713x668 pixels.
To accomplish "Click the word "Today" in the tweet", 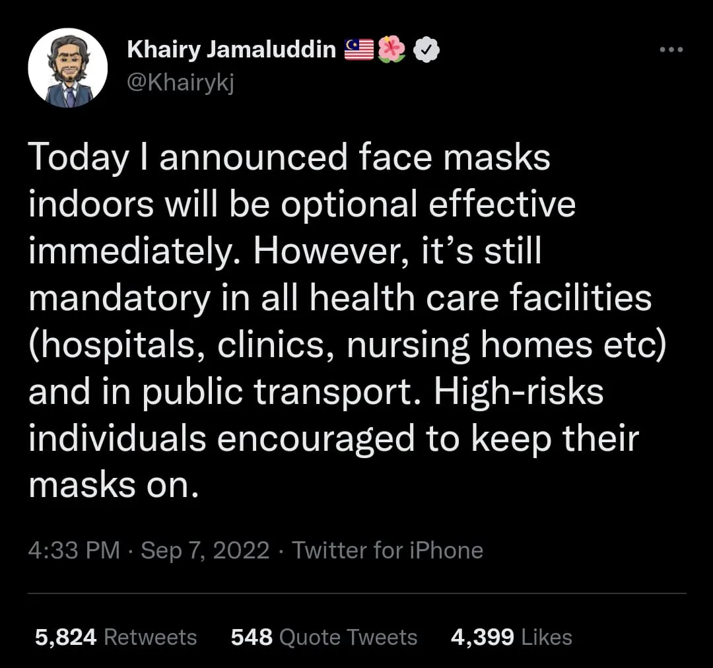I will pos(79,158).
